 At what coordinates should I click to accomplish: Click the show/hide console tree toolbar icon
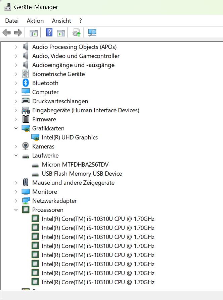pyautogui.click(x=34, y=33)
